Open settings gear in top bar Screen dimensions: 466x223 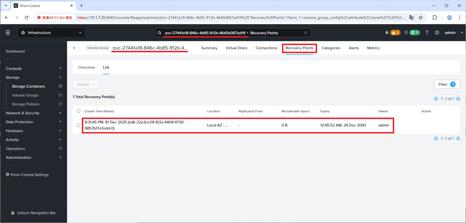pyautogui.click(x=437, y=33)
